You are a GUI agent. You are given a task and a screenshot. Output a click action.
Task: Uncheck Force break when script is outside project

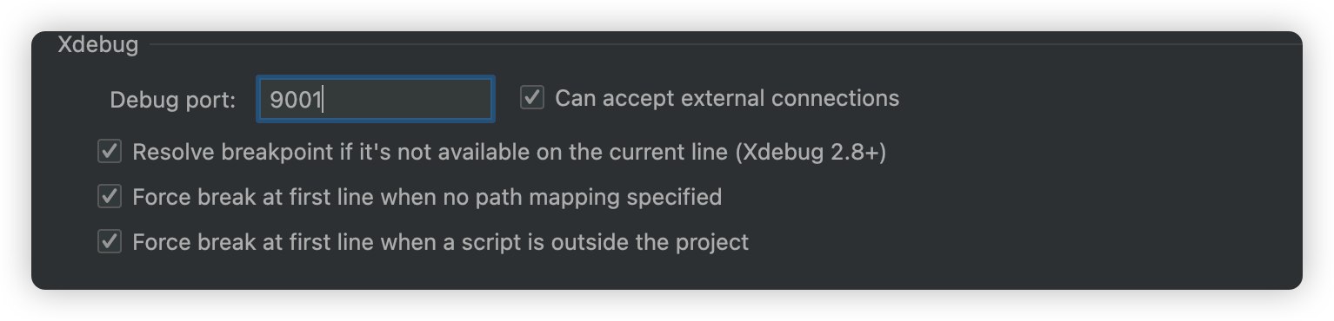click(x=109, y=241)
